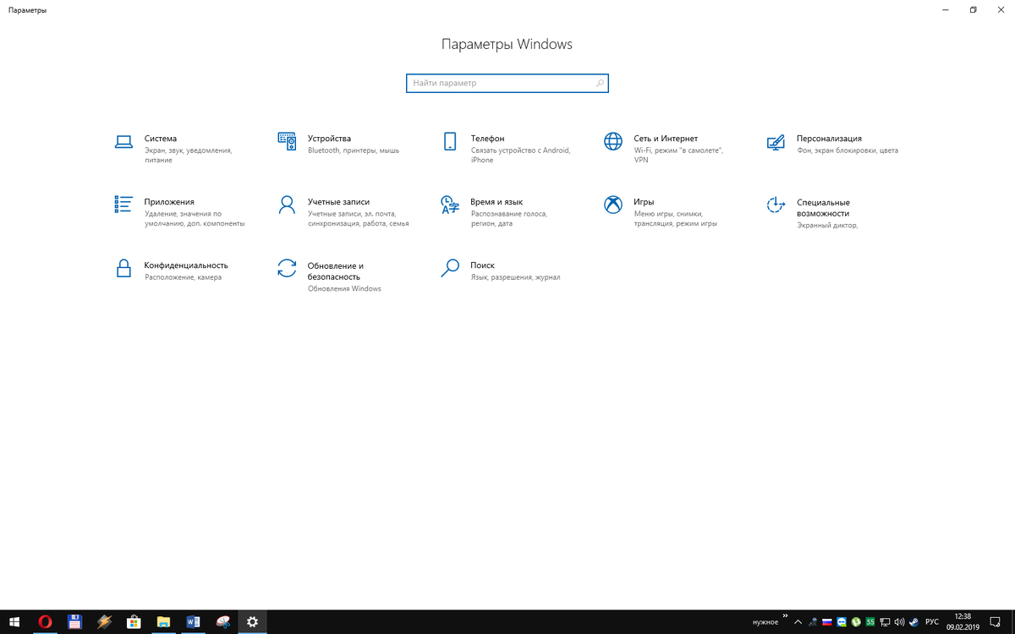Viewport: 1015px width, 634px height.
Task: Open the Поиск magnifier category icon
Action: pyautogui.click(x=450, y=268)
